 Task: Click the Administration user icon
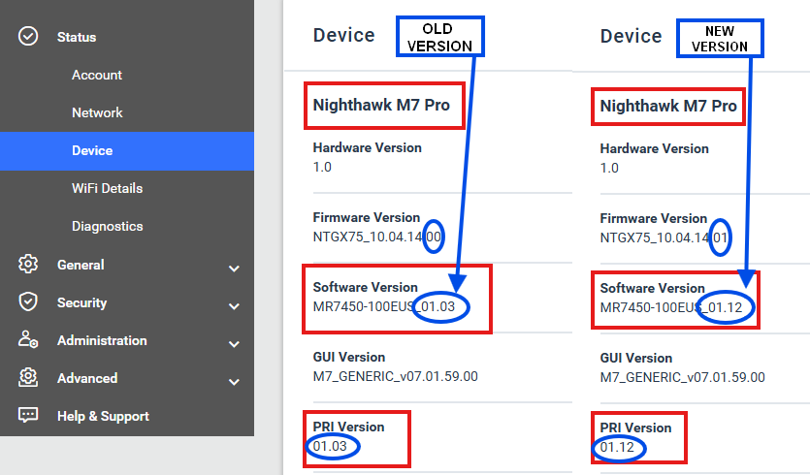28,340
